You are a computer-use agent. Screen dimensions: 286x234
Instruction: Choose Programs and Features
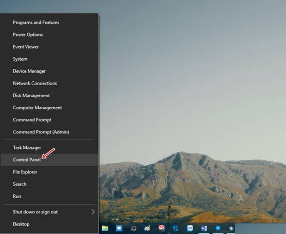click(x=36, y=23)
